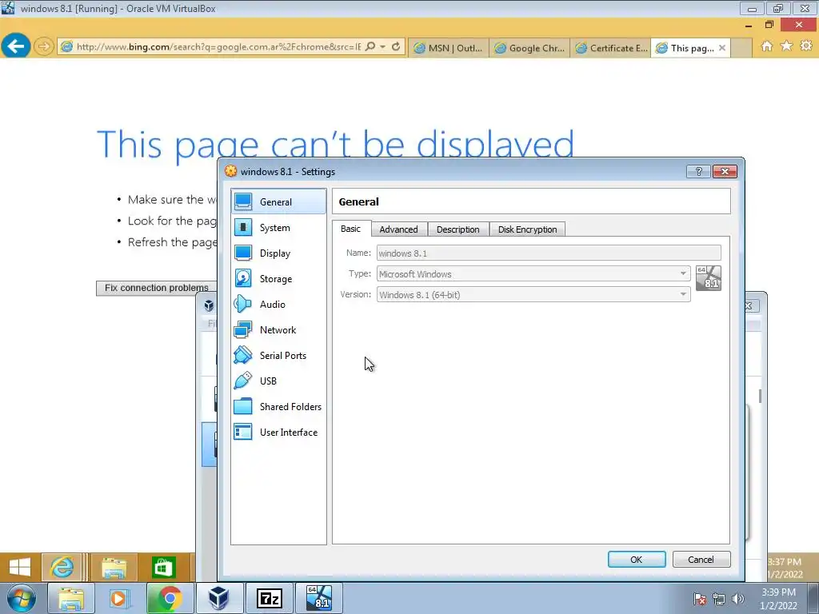The height and width of the screenshot is (614, 819).
Task: Switch to the Disk Encryption tab
Action: click(527, 229)
